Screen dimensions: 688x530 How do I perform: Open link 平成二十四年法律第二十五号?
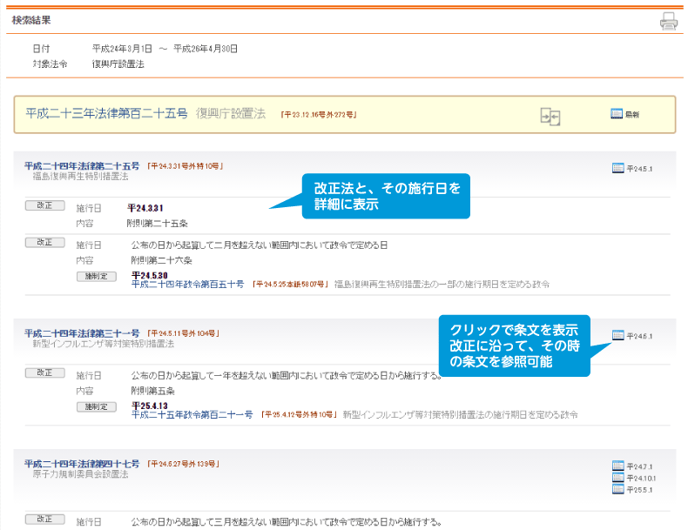(x=82, y=166)
